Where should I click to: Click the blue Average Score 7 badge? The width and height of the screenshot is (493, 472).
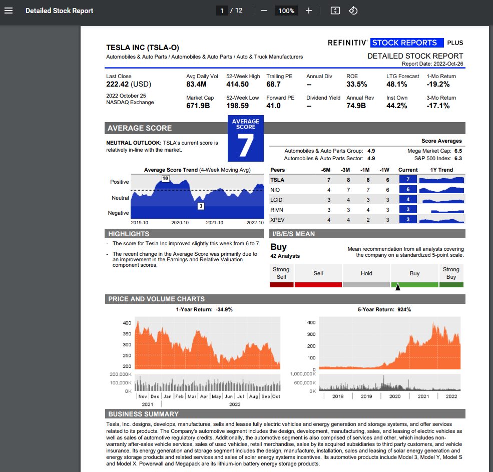(x=245, y=139)
